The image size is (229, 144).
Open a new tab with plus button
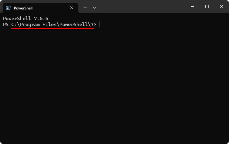click(85, 8)
